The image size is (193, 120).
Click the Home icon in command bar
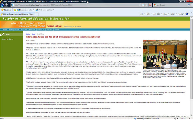point(141,14)
